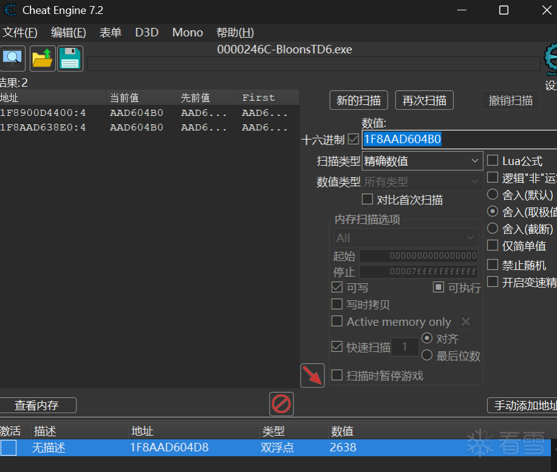
Task: Click the 数值 input field with 1F8AAD604B0
Action: pyautogui.click(x=460, y=139)
